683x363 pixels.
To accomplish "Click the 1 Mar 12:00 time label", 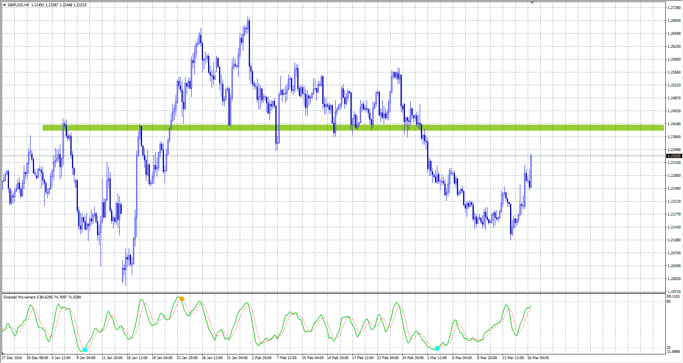I will tap(437, 358).
